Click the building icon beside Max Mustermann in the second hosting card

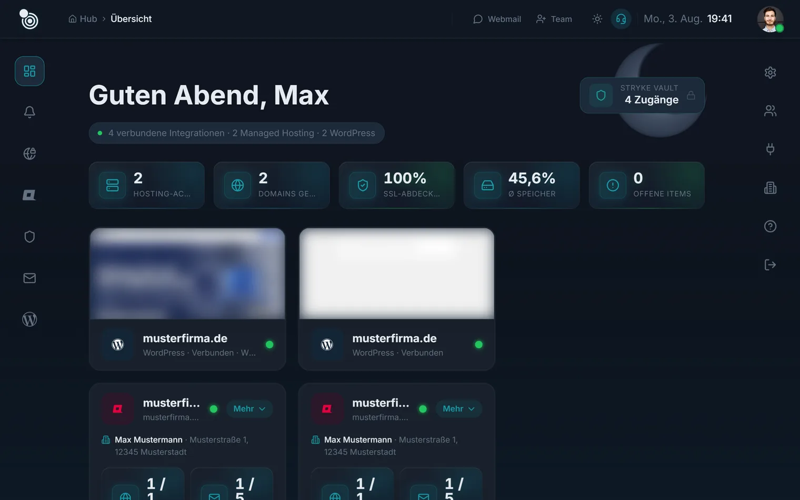click(x=315, y=439)
